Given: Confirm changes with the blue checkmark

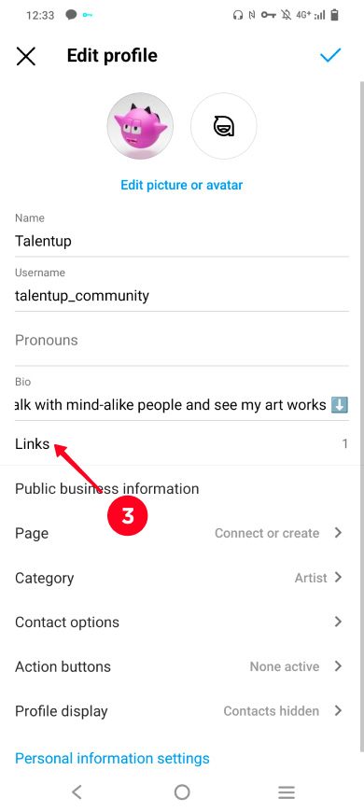Looking at the screenshot, I should (329, 55).
